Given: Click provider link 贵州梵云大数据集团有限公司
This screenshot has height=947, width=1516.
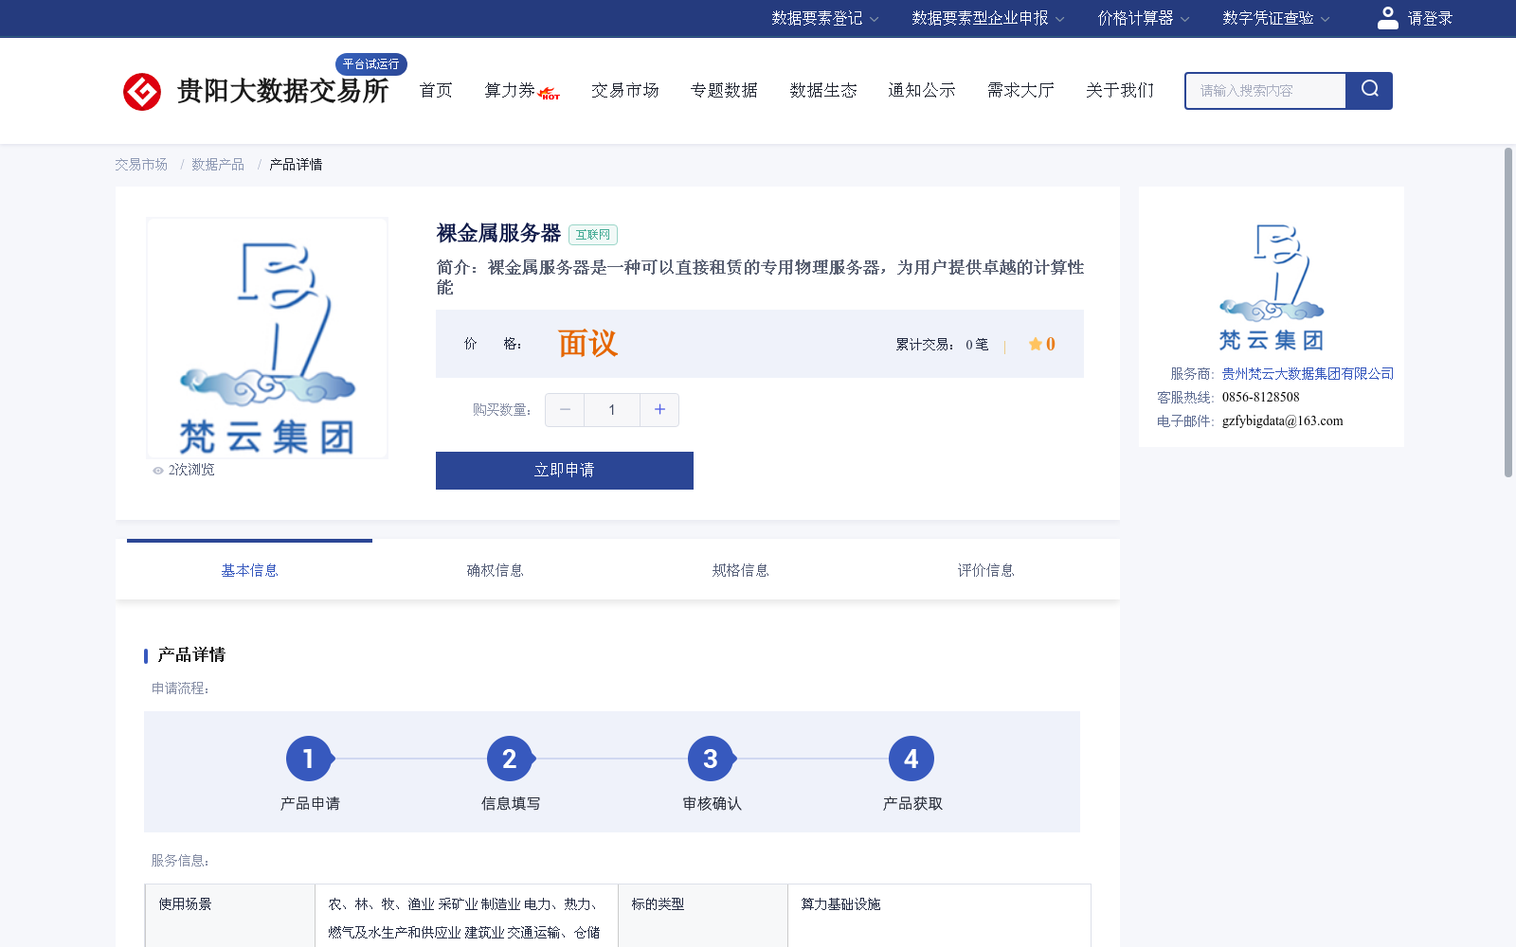Looking at the screenshot, I should pos(1308,374).
